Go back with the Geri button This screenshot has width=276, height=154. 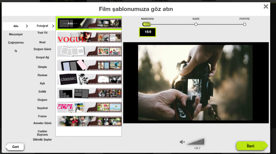pyautogui.click(x=15, y=147)
